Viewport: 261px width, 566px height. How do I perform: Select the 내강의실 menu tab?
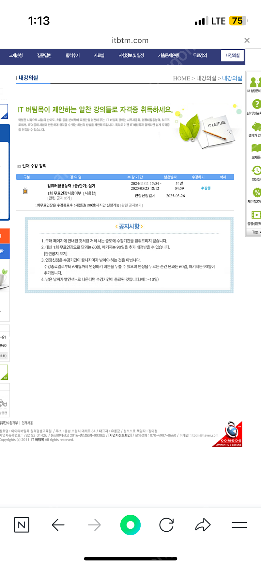click(233, 56)
